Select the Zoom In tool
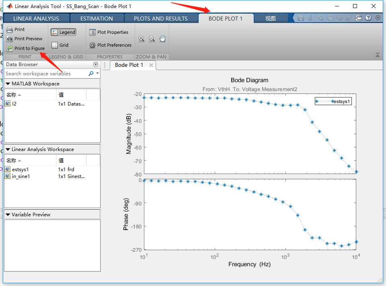Image resolution: width=386 pixels, height=286 pixels. pos(141,39)
